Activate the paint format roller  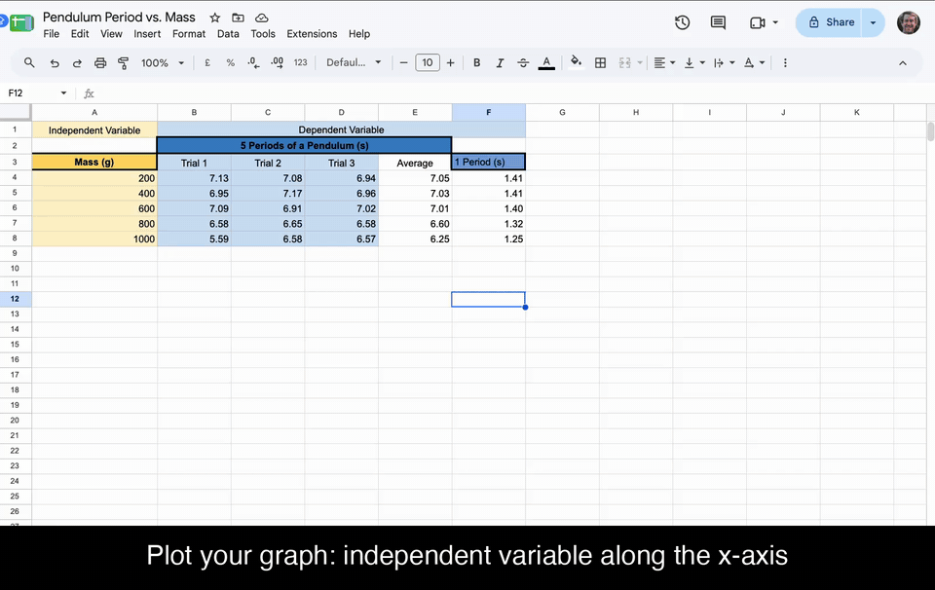pyautogui.click(x=124, y=62)
